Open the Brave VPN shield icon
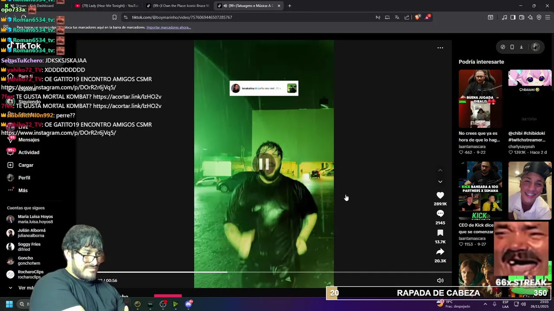The image size is (554, 311). click(x=539, y=17)
